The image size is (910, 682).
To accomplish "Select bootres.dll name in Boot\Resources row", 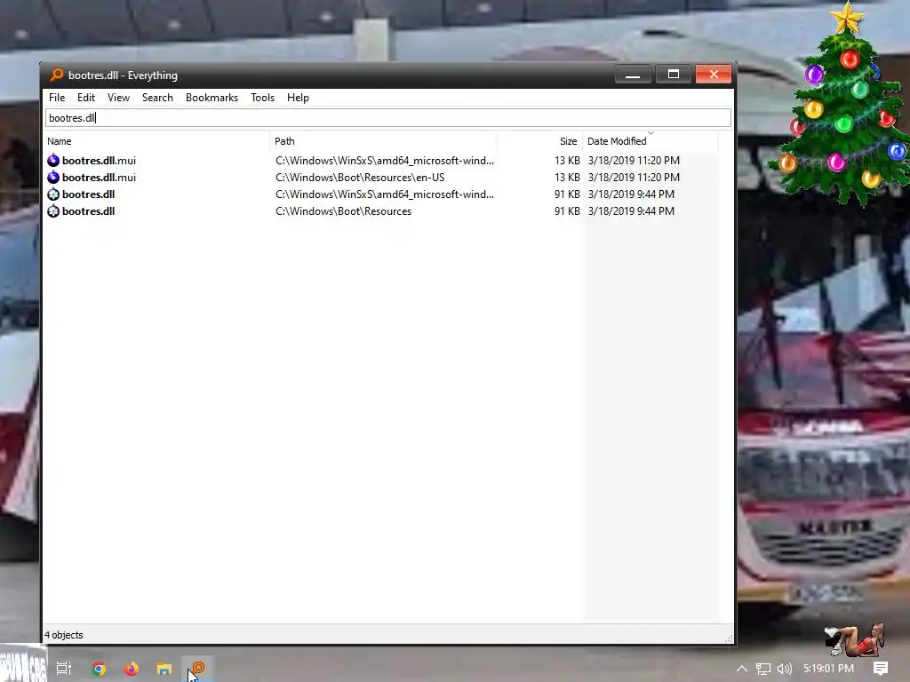I will pyautogui.click(x=88, y=211).
